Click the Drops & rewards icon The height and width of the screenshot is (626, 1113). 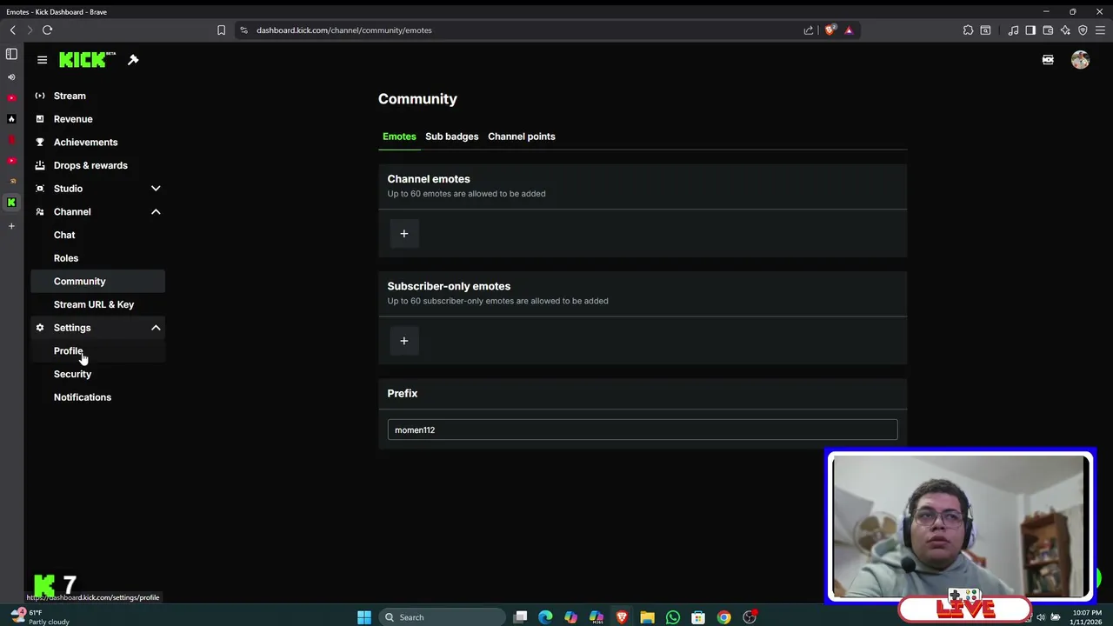pyautogui.click(x=39, y=165)
